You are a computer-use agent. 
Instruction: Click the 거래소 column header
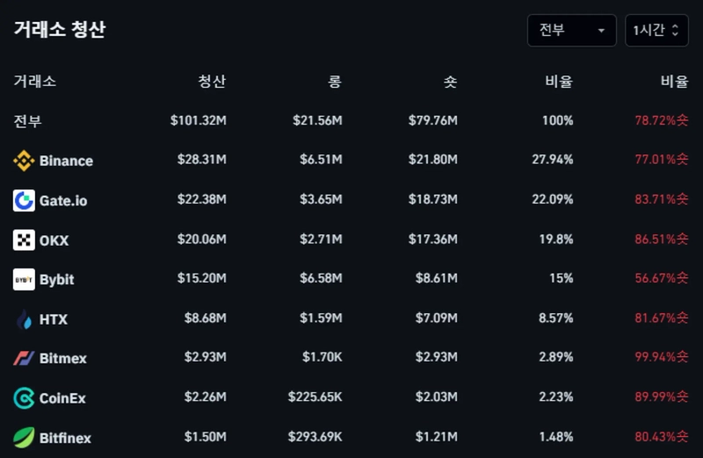coord(35,82)
